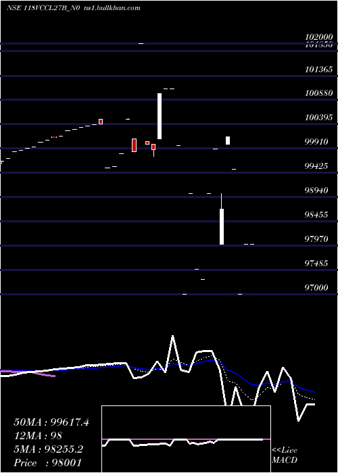Click the Price : 98001 value
The image size is (338, 473).
click(48, 463)
